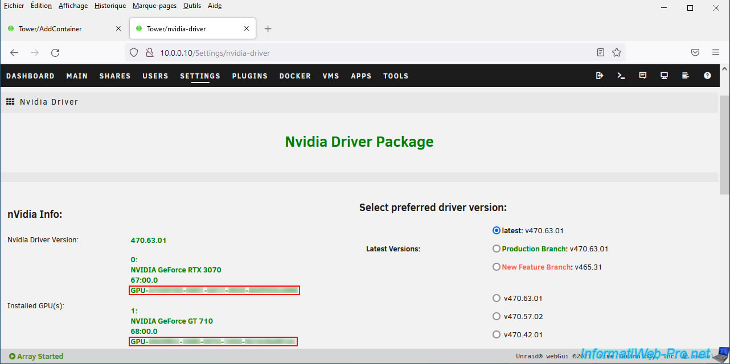Click the feedback speech bubble icon
730x364 pixels.
click(x=643, y=76)
